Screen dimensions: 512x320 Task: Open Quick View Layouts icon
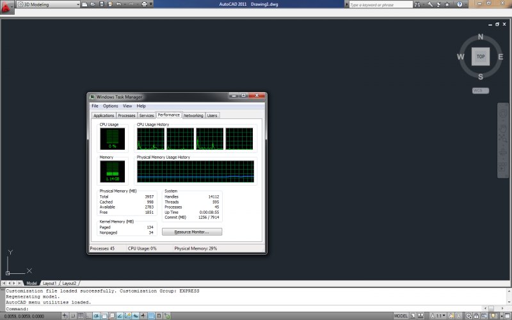pyautogui.click(x=413, y=316)
